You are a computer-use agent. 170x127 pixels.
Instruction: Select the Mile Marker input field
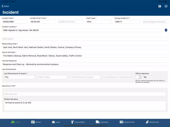click(x=85, y=39)
